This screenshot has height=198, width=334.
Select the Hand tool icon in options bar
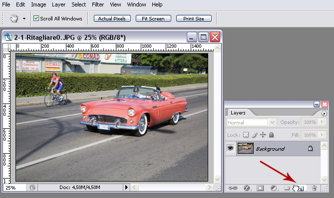point(14,19)
